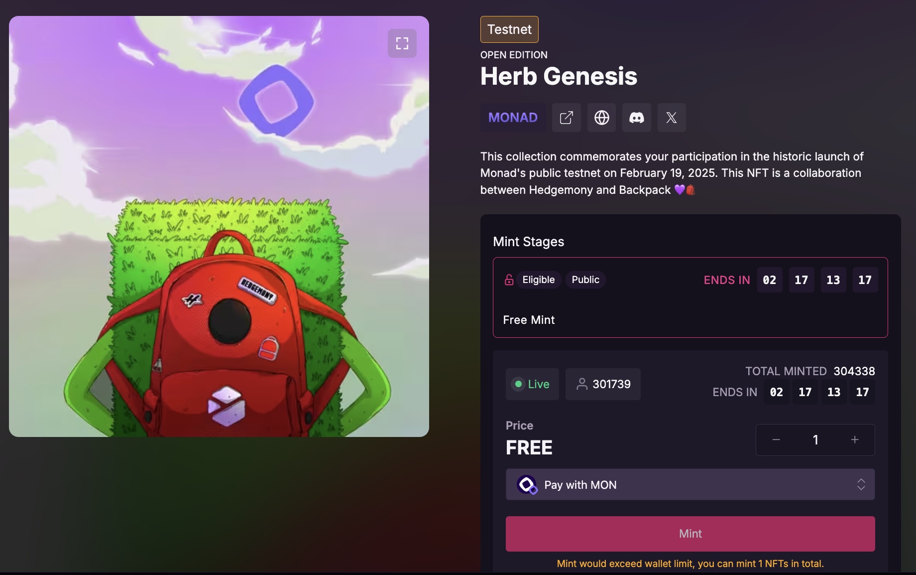Screen dimensions: 916x575
Task: Click the Mint button
Action: (x=690, y=534)
